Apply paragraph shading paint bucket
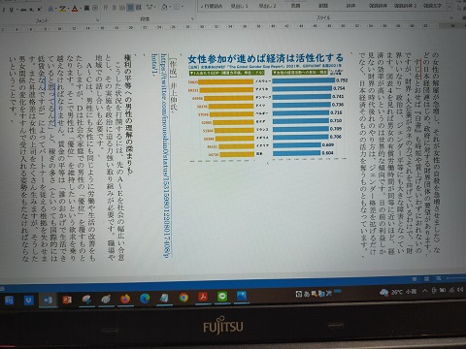The width and height of the screenshot is (466, 349). (165, 7)
